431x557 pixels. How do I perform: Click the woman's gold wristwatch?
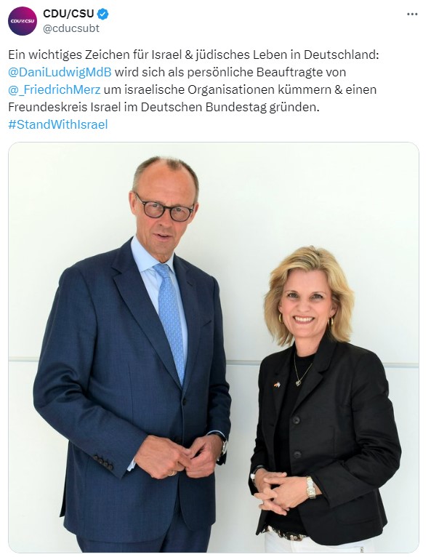click(x=310, y=487)
